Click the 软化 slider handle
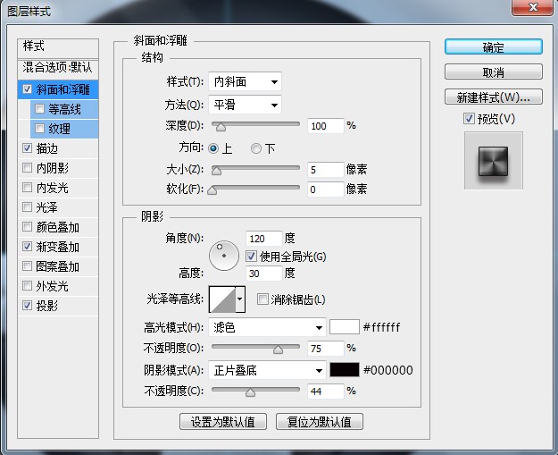The width and height of the screenshot is (558, 455). coord(212,190)
